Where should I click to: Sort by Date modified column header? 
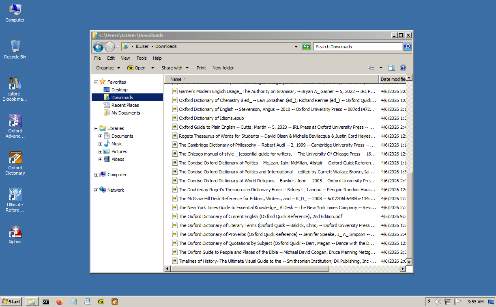pyautogui.click(x=393, y=79)
